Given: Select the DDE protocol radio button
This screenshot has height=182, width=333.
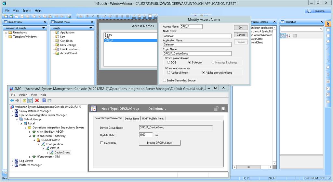Looking at the screenshot, I should pos(168,63).
